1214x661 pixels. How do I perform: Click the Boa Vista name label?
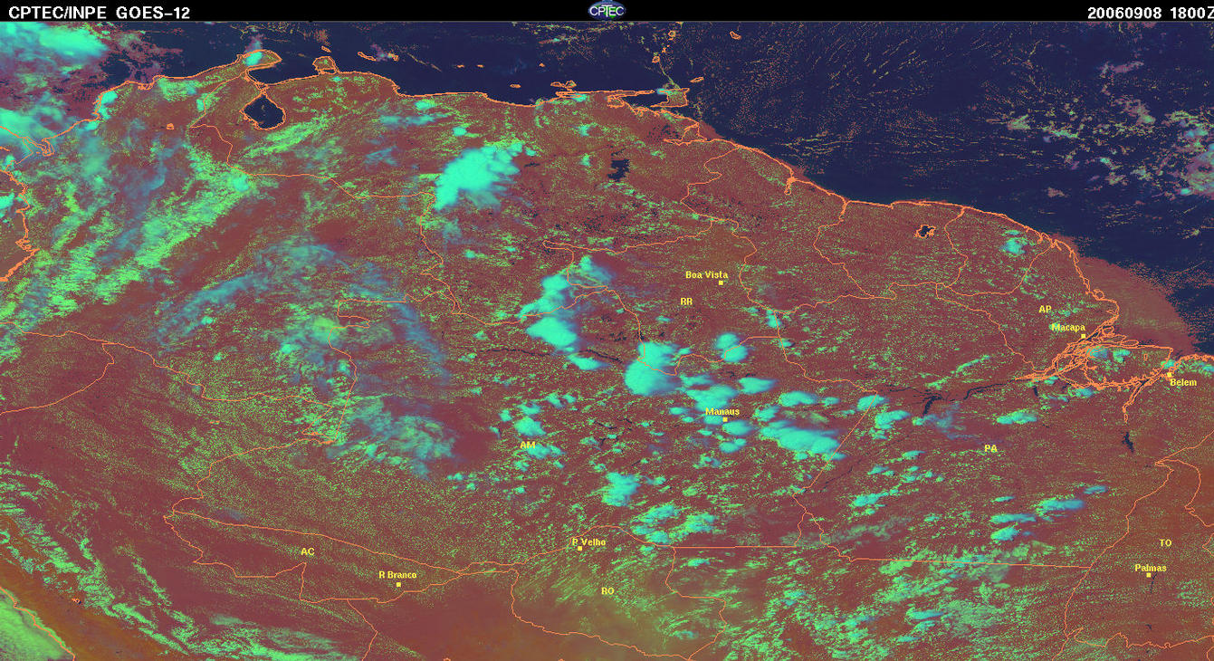(x=706, y=274)
